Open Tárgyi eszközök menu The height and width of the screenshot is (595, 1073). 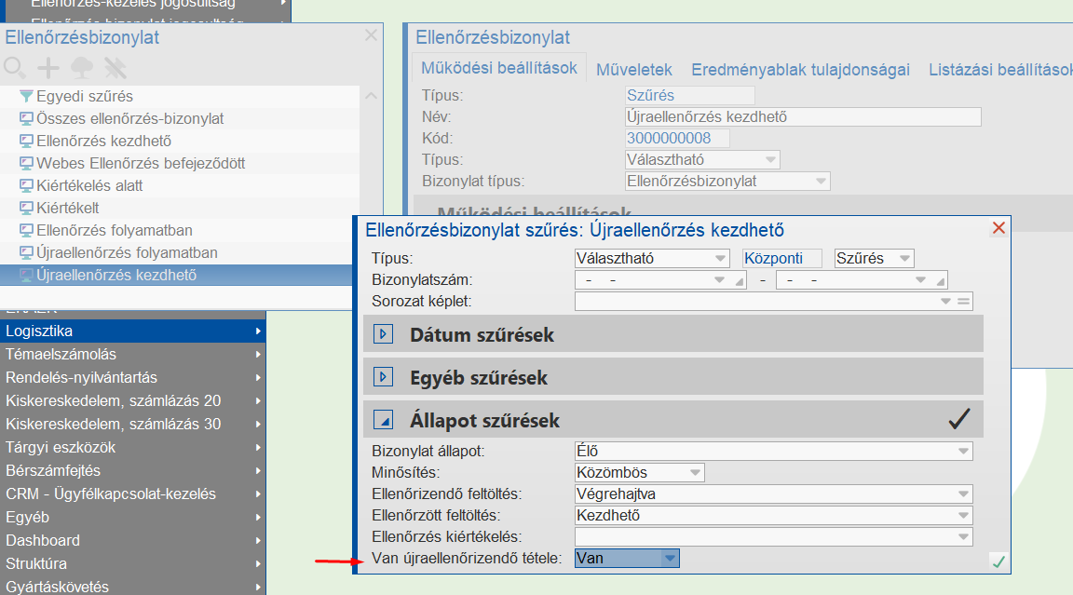tap(133, 447)
